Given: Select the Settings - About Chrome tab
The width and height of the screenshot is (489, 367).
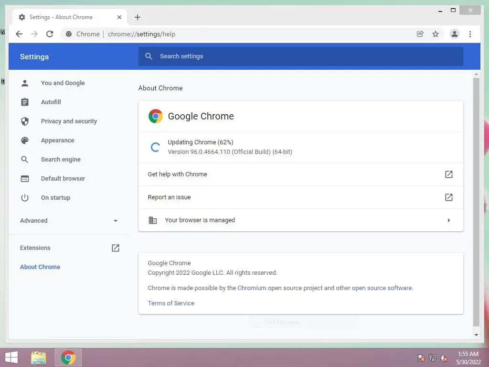Looking at the screenshot, I should pos(70,17).
